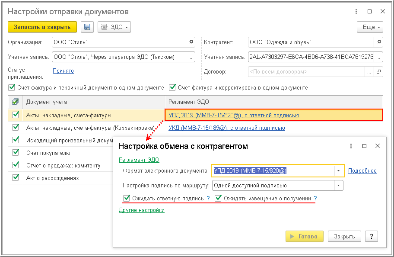Open the 'Еще' menu
This screenshot has height=257, width=394.
370,27
